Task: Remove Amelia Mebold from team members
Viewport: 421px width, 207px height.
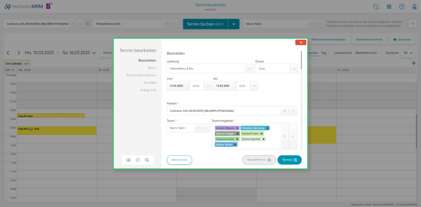Action: 237,128
